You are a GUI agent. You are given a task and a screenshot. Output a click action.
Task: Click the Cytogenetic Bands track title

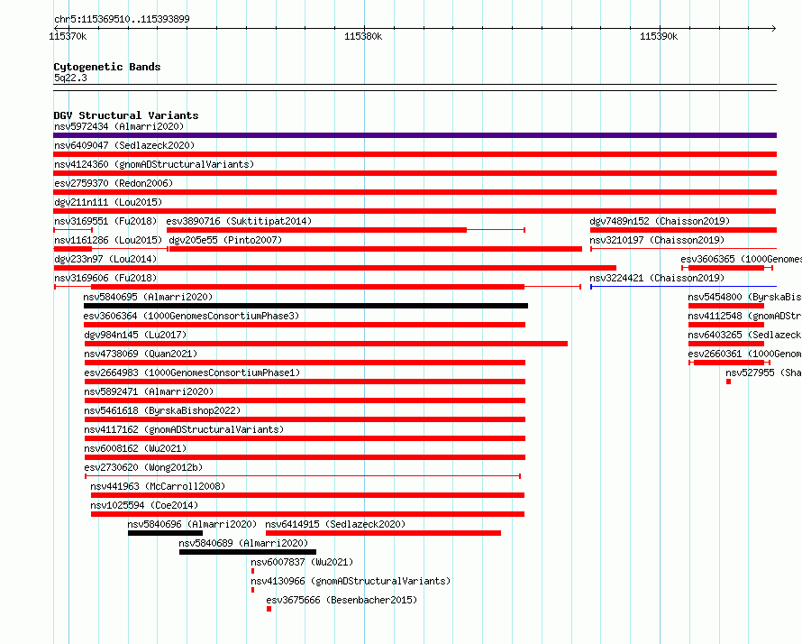tap(107, 67)
